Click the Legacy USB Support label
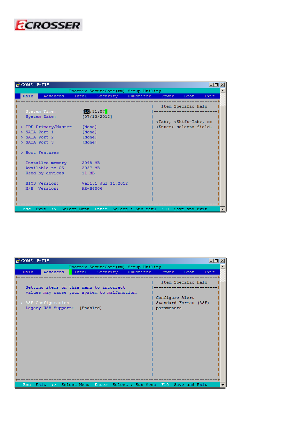The width and height of the screenshot is (305, 432). pyautogui.click(x=50, y=308)
